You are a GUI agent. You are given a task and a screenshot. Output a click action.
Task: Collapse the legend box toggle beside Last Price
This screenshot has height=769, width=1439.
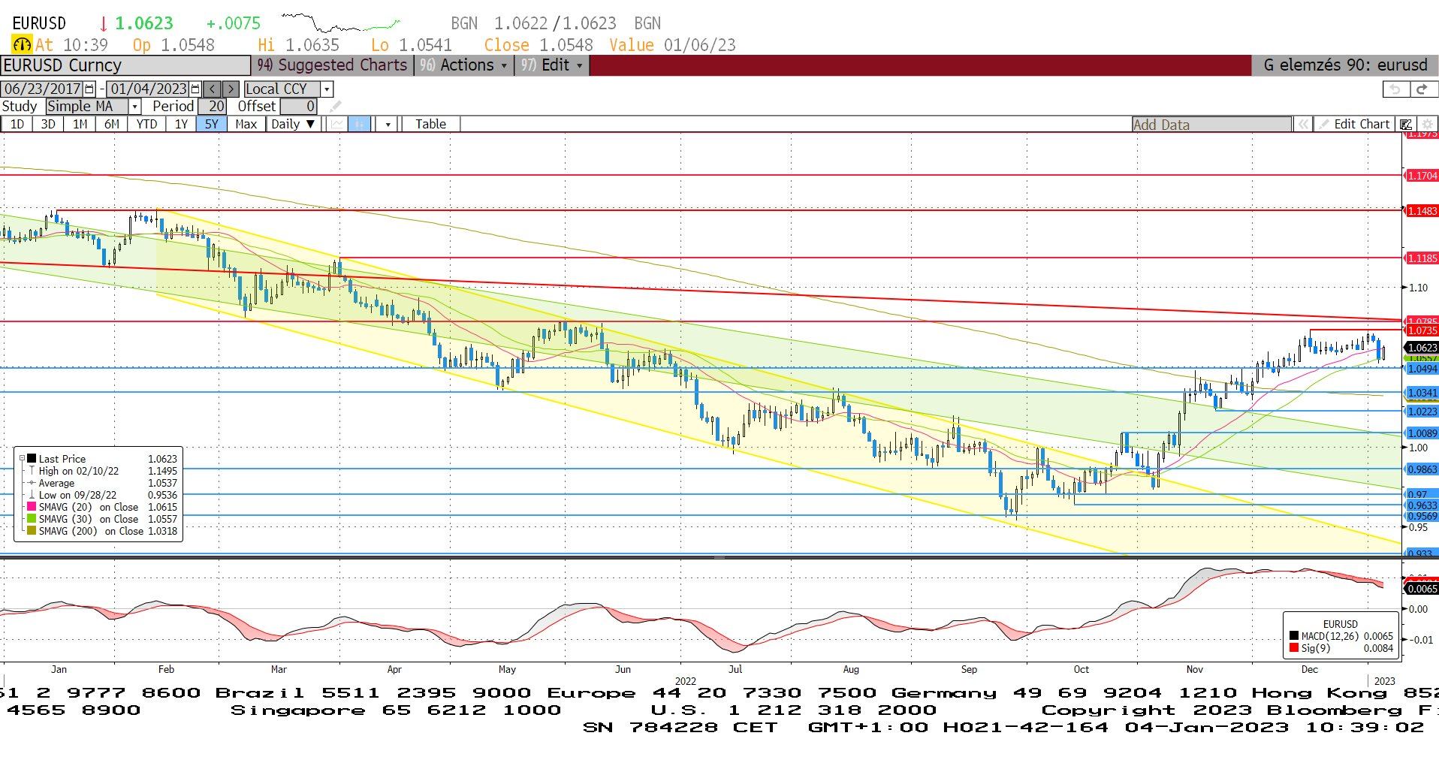(x=22, y=458)
